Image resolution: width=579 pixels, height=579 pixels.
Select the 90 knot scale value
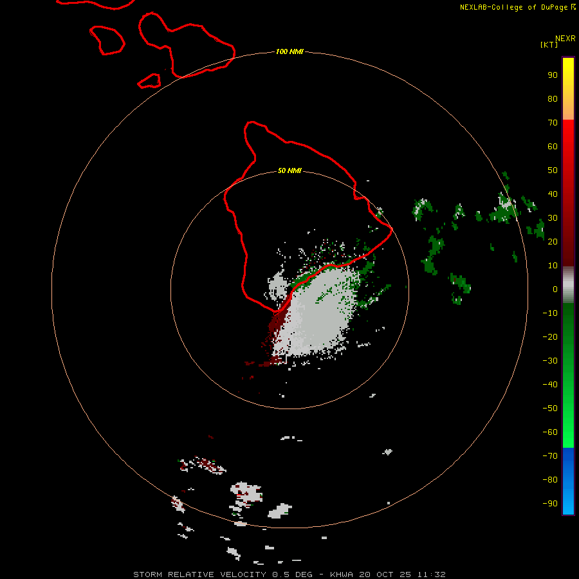coord(553,75)
